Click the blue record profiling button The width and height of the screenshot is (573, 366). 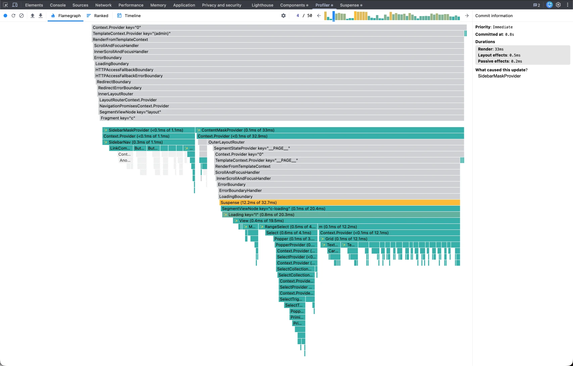(x=5, y=16)
